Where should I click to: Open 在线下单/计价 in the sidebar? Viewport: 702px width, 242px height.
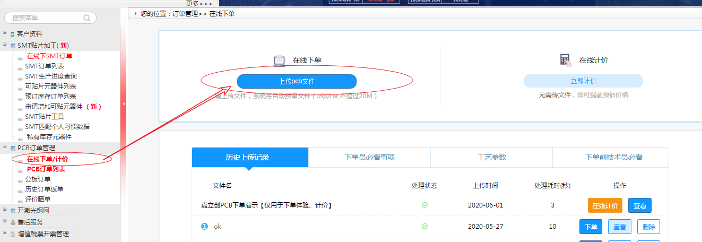[47, 159]
